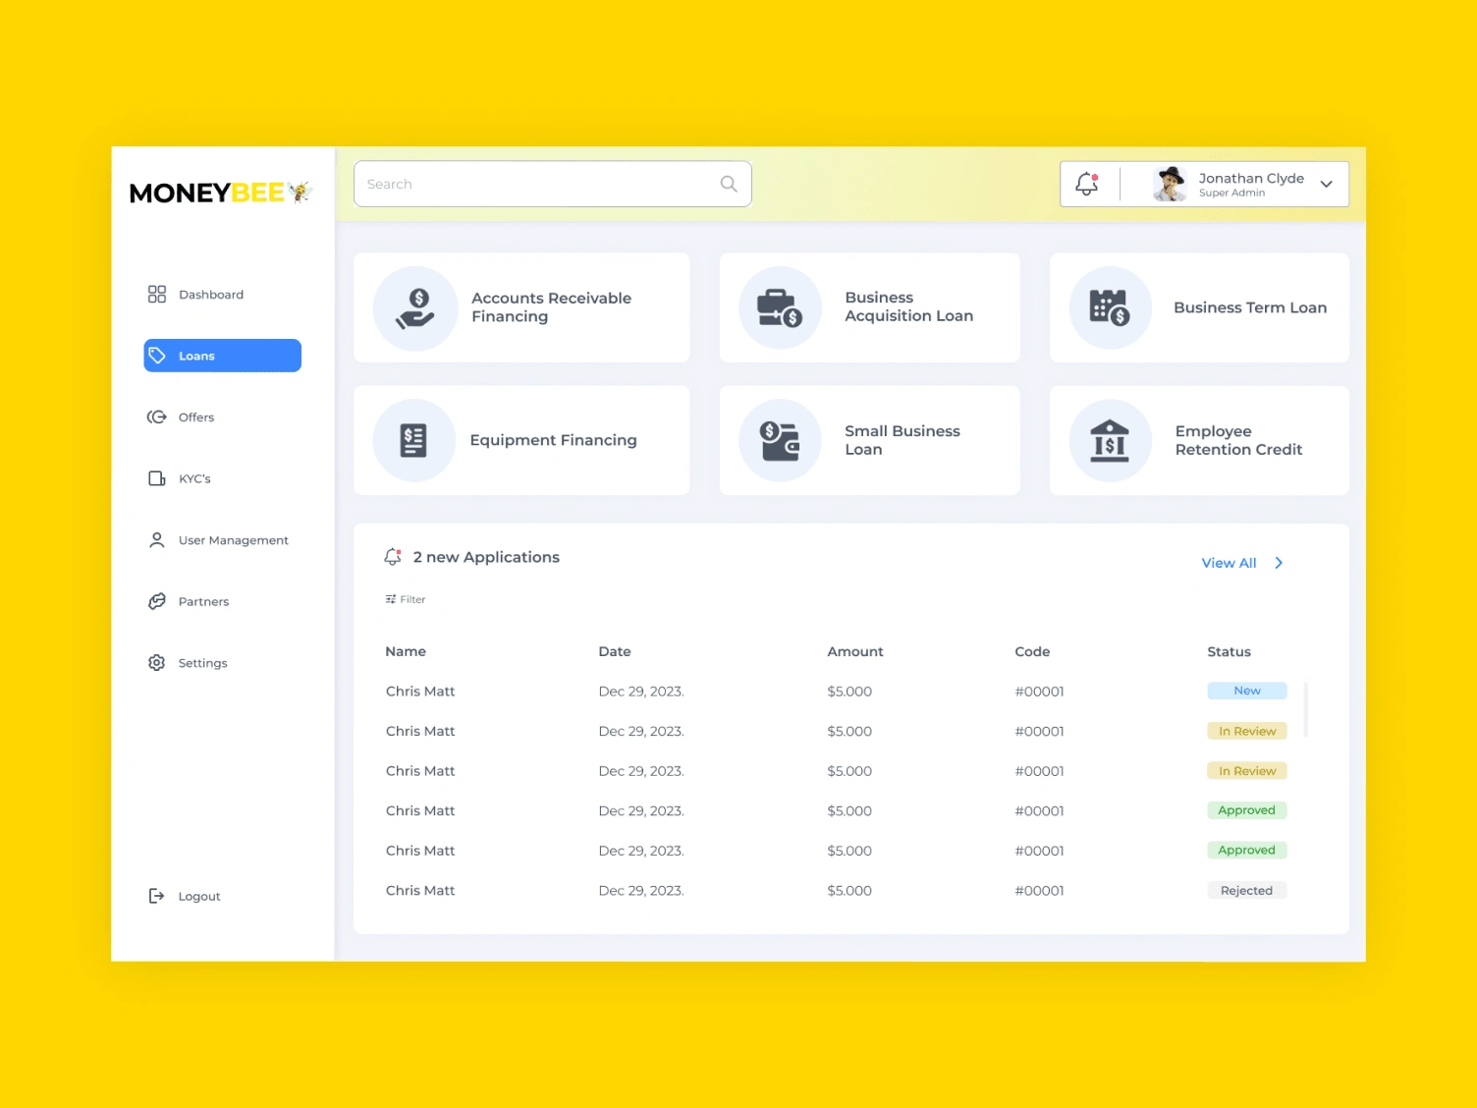Viewport: 1477px width, 1108px height.
Task: Click the KYC's icon in sidebar
Action: click(x=157, y=478)
